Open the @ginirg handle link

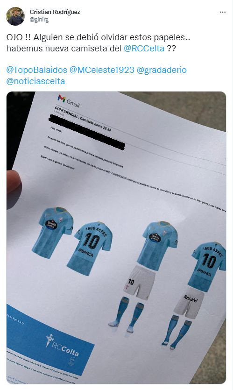[39, 20]
